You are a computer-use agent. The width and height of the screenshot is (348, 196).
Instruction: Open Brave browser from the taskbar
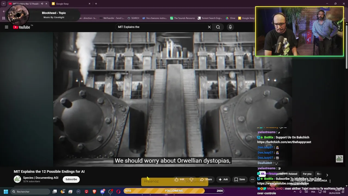[94, 192]
